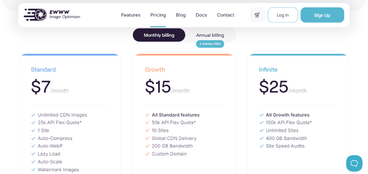The image size is (368, 174).
Task: Click the Auto-Compress feature
Action: pos(55,138)
